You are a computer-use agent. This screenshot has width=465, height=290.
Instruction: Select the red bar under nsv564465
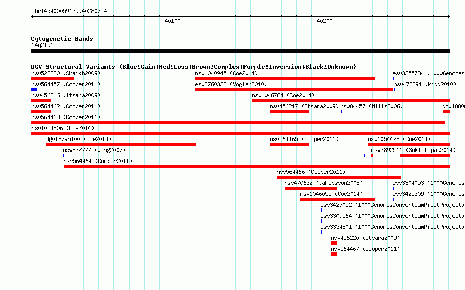click(x=289, y=144)
